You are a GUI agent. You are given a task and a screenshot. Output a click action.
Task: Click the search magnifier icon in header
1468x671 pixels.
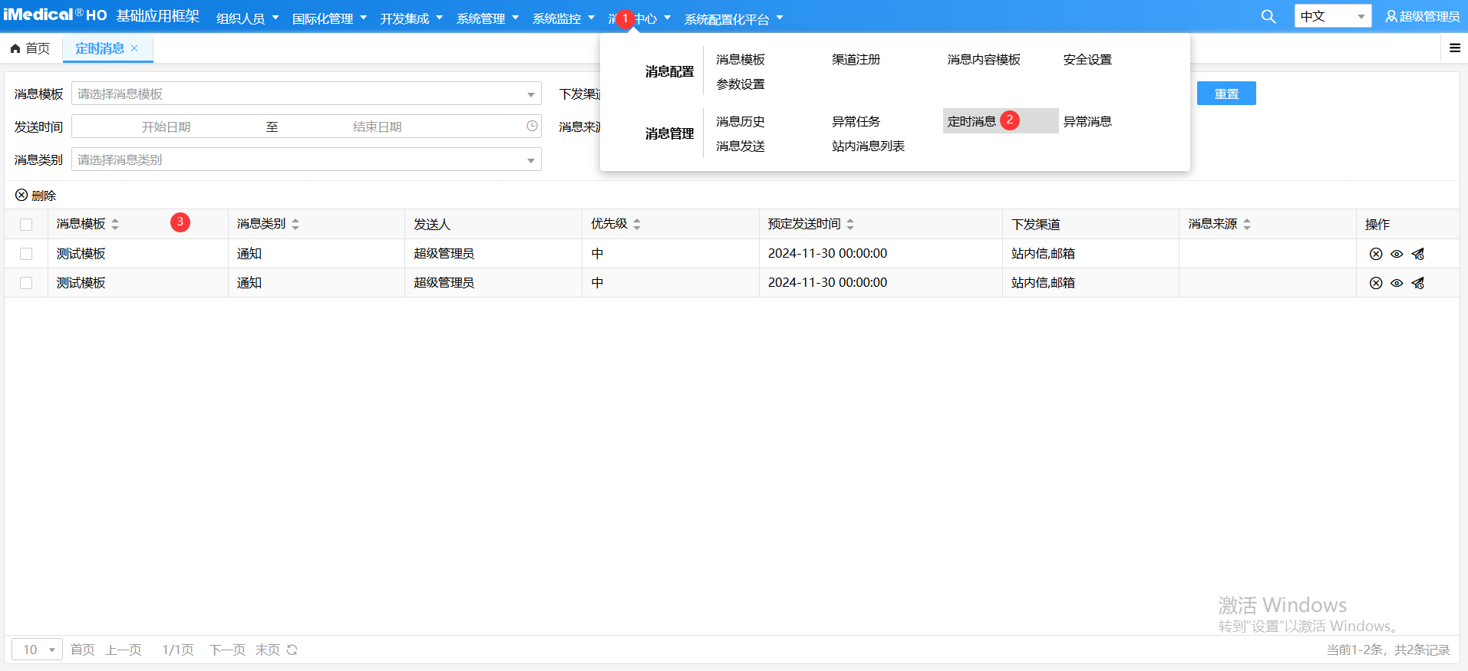tap(1268, 17)
